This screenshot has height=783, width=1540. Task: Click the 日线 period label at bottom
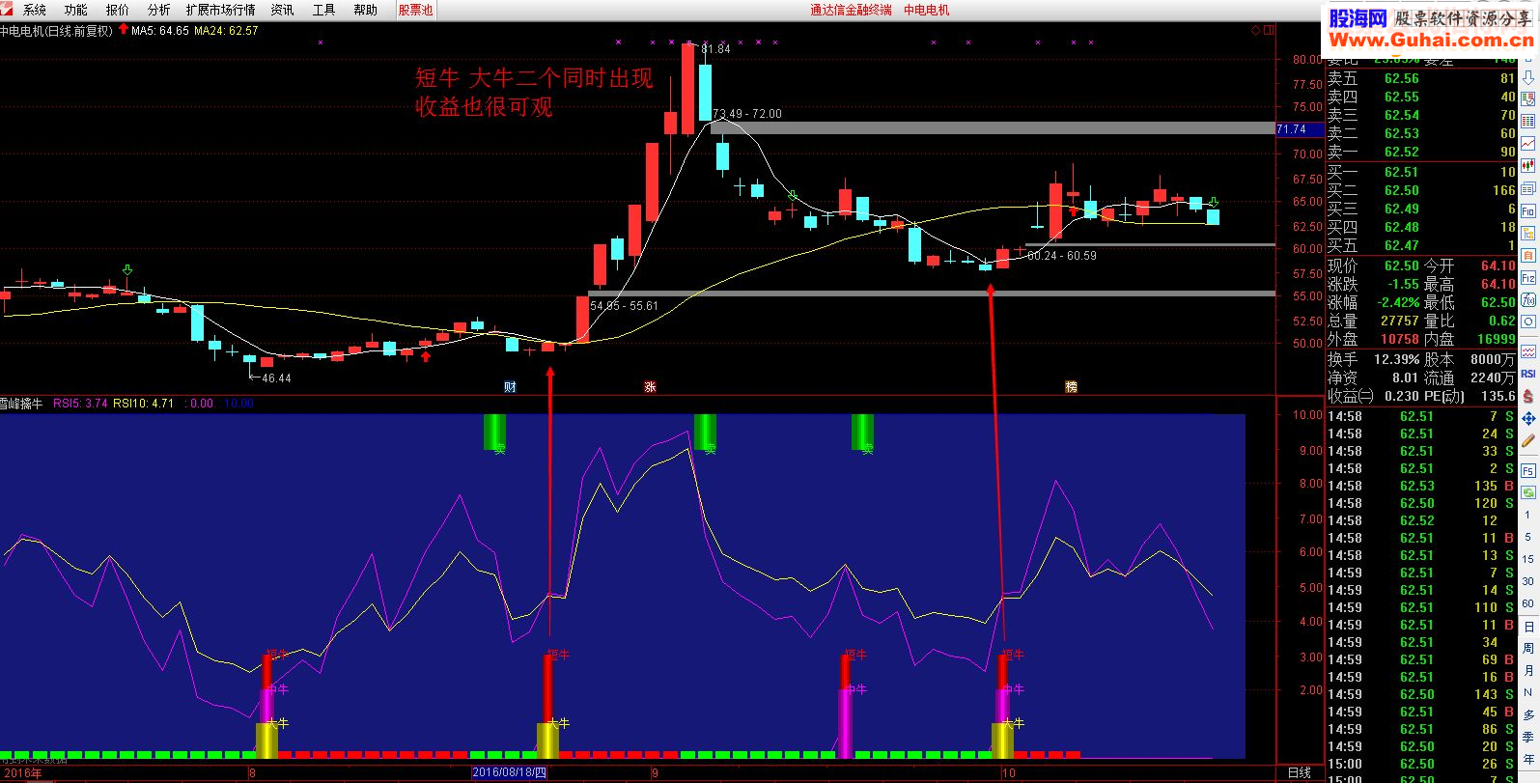click(x=1300, y=772)
